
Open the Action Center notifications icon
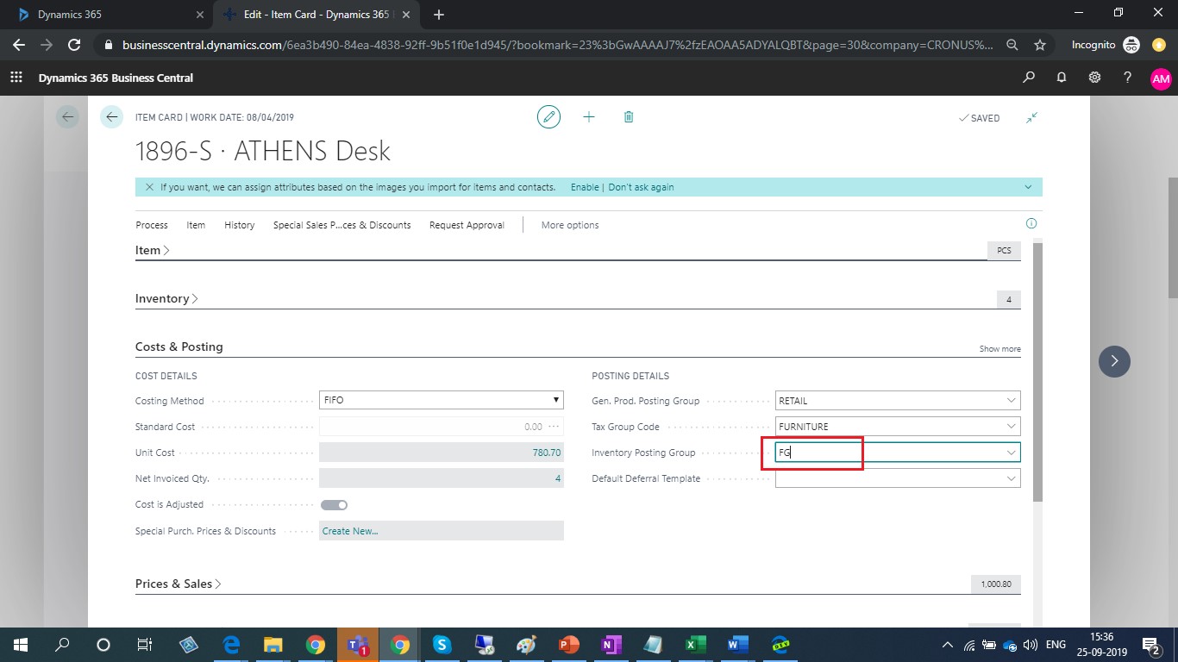tap(1150, 644)
